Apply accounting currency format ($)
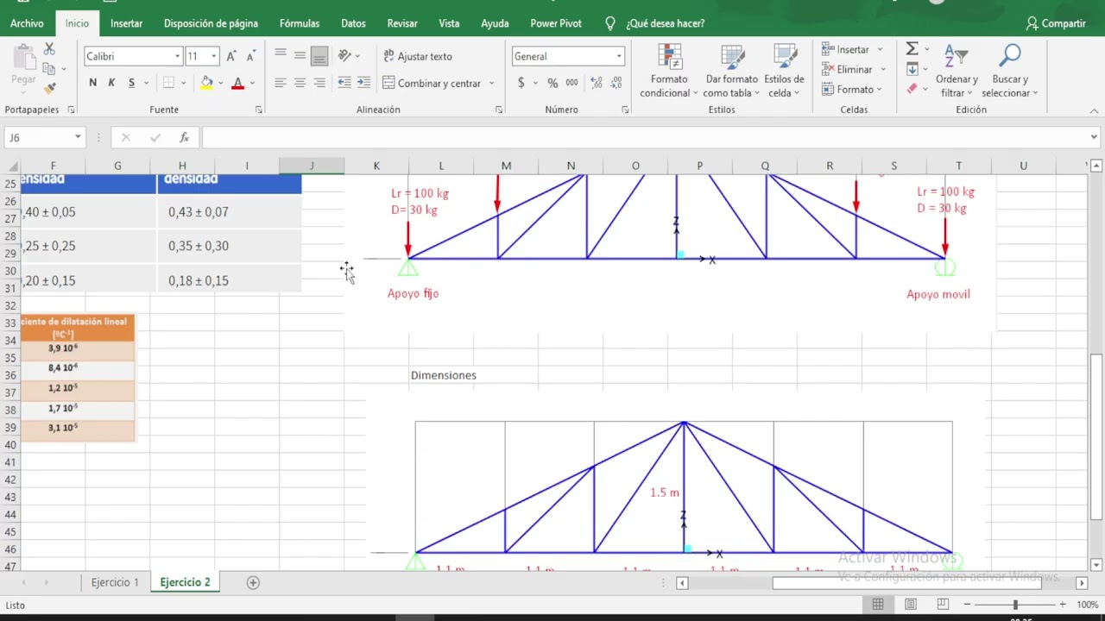The image size is (1105, 621). pos(521,83)
